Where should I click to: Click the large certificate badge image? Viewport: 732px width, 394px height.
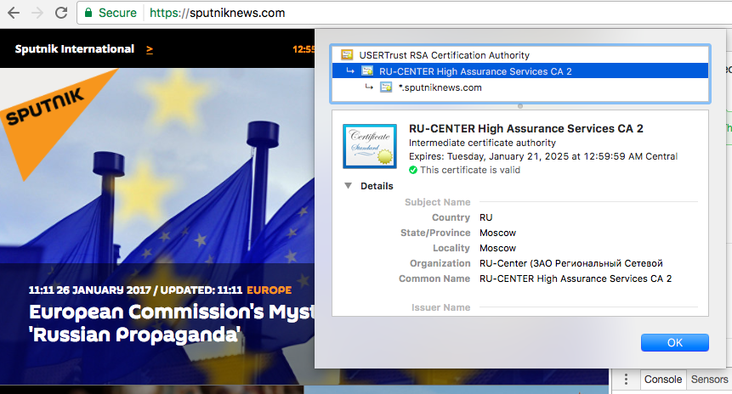[369, 145]
